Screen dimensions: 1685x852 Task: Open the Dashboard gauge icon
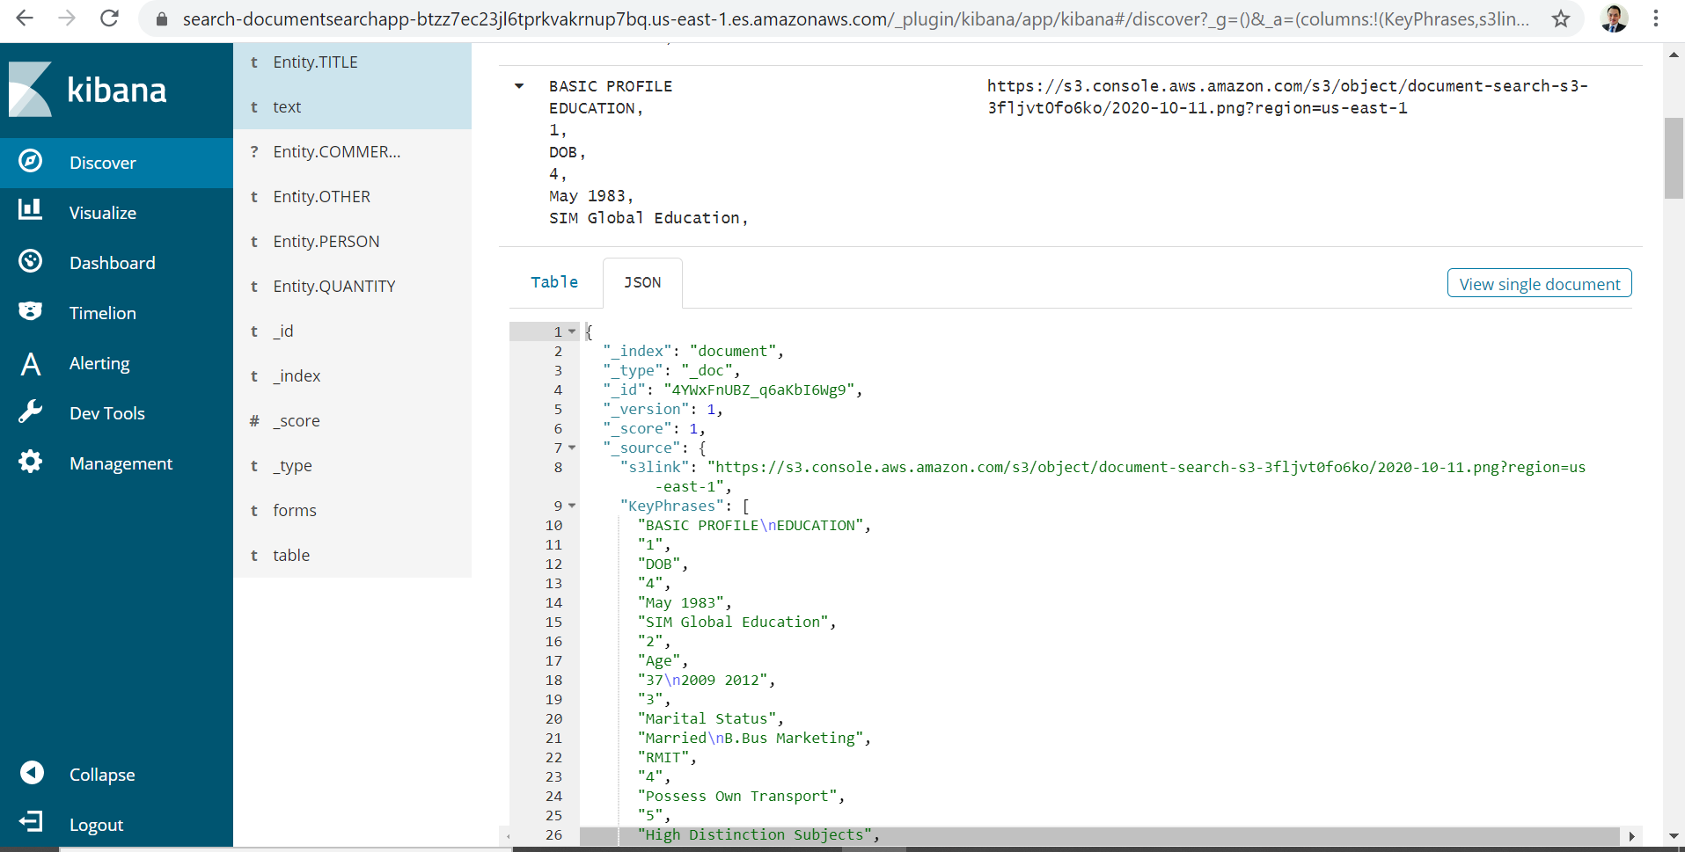(31, 261)
